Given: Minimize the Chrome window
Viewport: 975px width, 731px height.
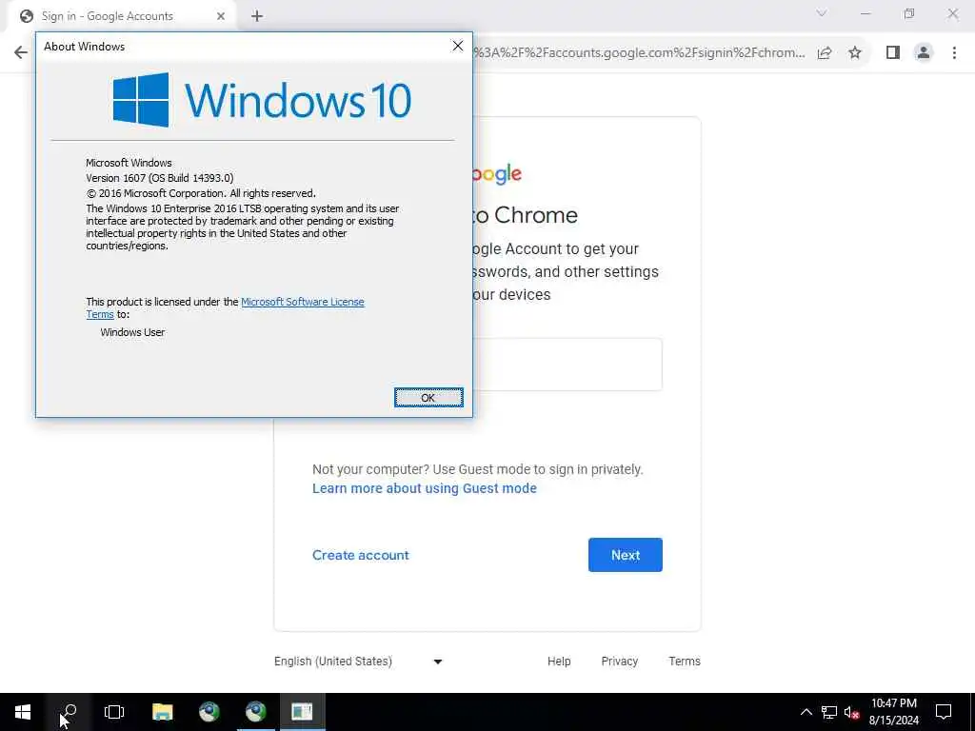Looking at the screenshot, I should 865,13.
